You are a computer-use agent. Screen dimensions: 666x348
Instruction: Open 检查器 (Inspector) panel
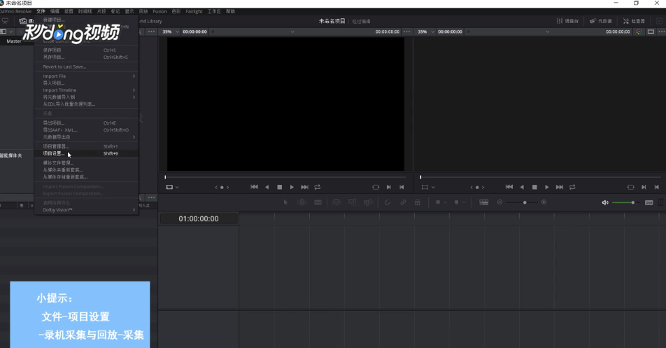tap(634, 21)
